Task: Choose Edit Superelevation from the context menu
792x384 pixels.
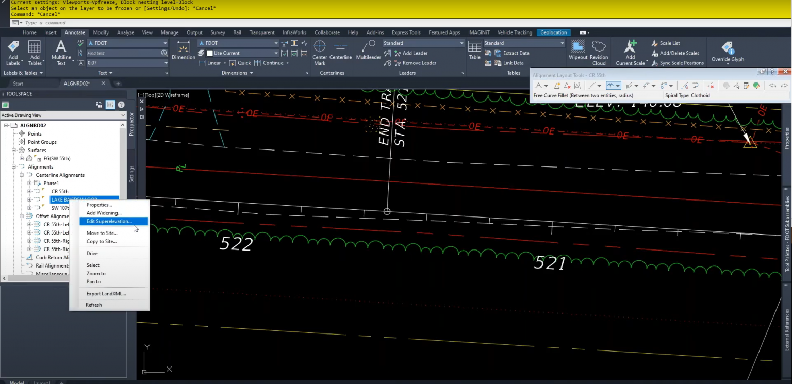Action: (109, 221)
